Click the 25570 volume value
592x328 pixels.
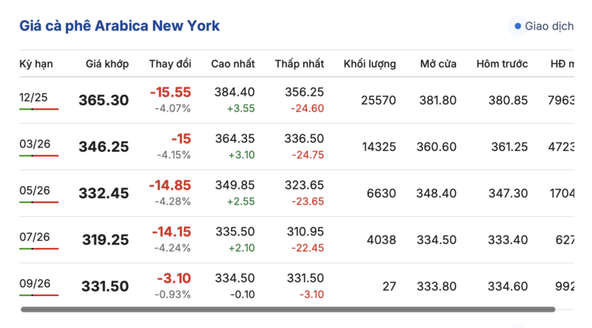(379, 100)
